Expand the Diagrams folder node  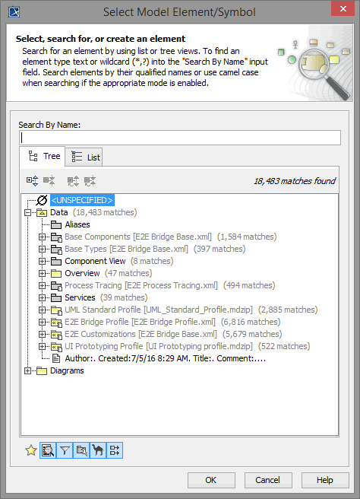click(x=27, y=370)
